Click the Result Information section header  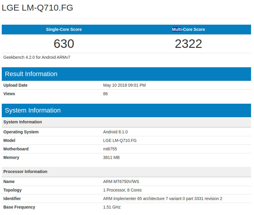[x=126, y=74]
